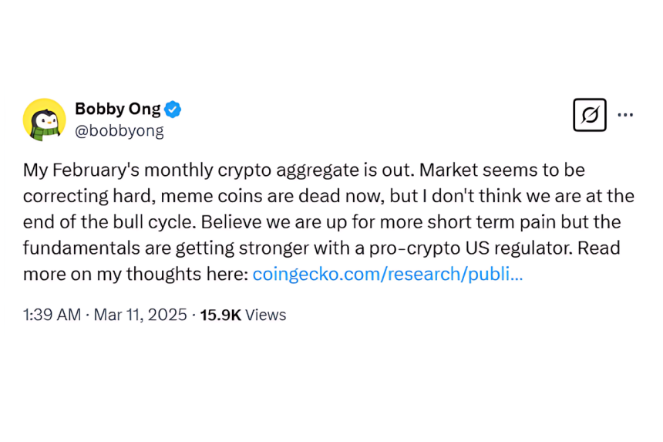Screen dimensions: 663x442
Task: Click the Grok slashed-circle icon
Action: [590, 115]
